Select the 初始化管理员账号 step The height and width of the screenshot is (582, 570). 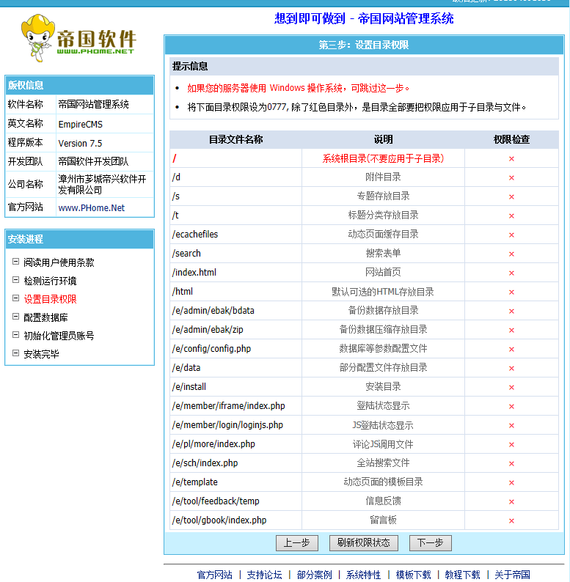[58, 336]
